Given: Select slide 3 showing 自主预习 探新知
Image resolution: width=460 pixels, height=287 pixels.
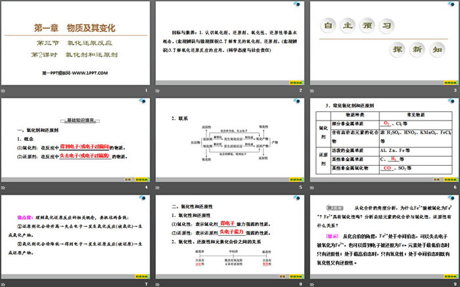Looking at the screenshot, I should (x=384, y=43).
